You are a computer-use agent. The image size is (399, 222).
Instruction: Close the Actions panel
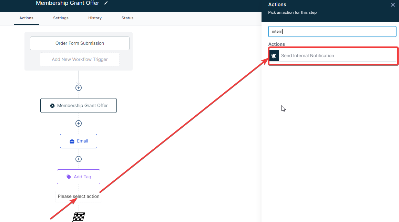coord(393,5)
